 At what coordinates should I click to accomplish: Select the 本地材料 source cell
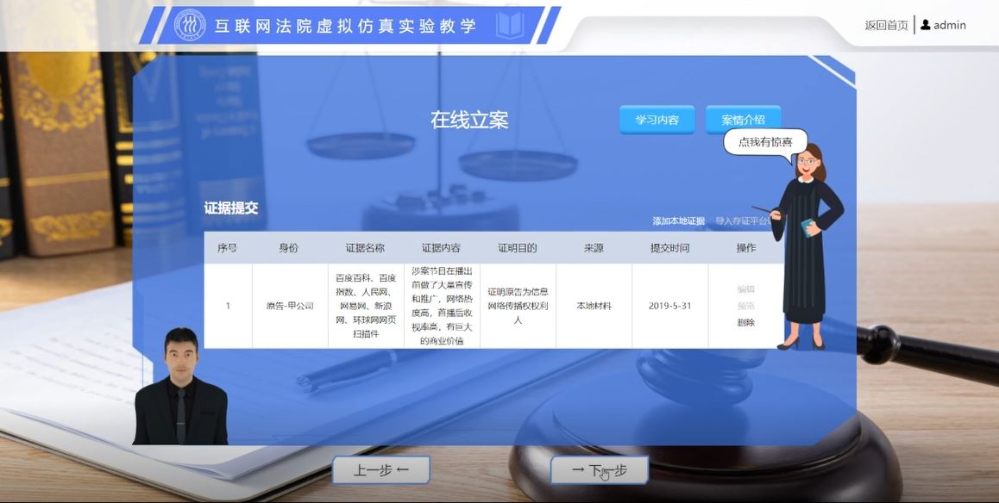click(x=594, y=306)
